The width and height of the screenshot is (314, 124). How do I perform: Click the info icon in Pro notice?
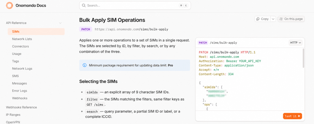(85, 65)
